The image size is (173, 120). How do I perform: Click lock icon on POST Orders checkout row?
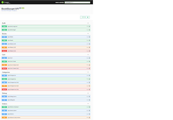point(89,107)
